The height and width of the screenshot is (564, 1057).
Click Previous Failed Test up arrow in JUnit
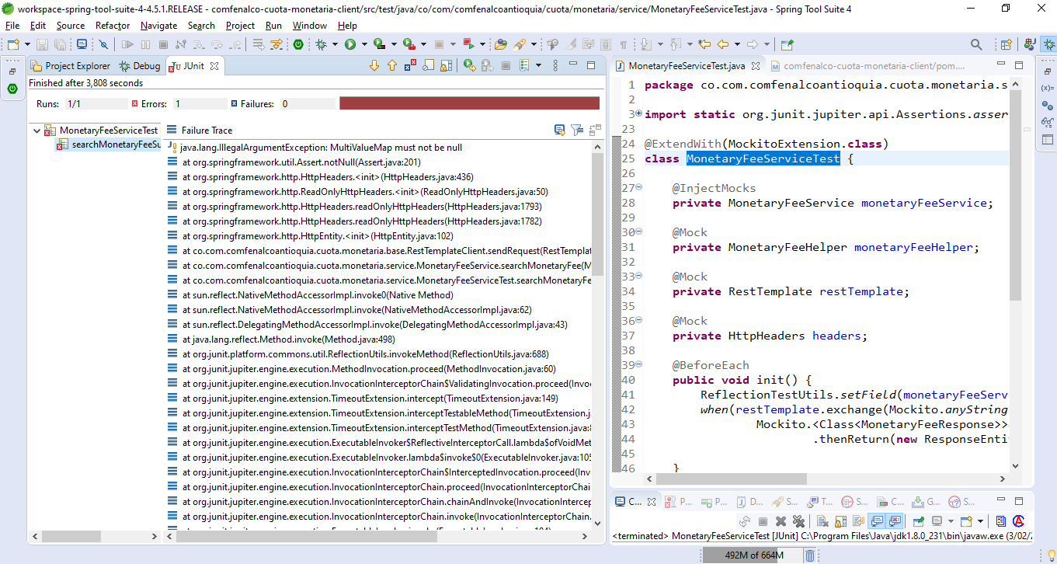coord(392,65)
